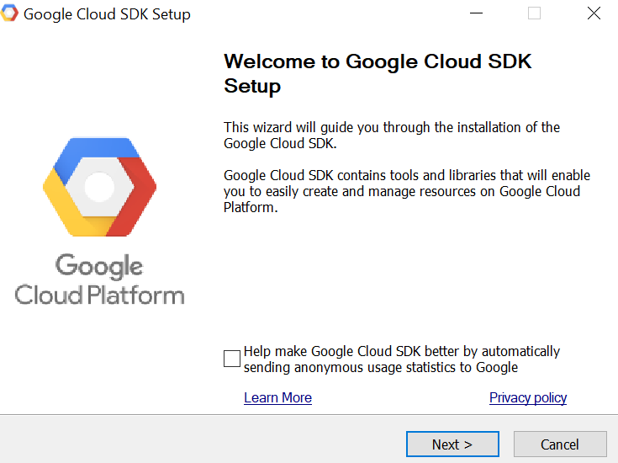Click the white circle in the logo center
The image size is (618, 463).
[99, 187]
